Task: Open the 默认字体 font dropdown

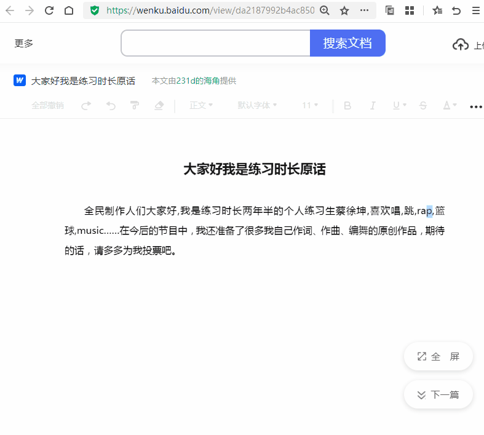Action: coord(257,106)
